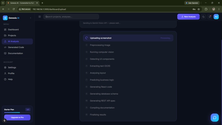
Task: Open the password manager key icon
Action: click(x=194, y=9)
